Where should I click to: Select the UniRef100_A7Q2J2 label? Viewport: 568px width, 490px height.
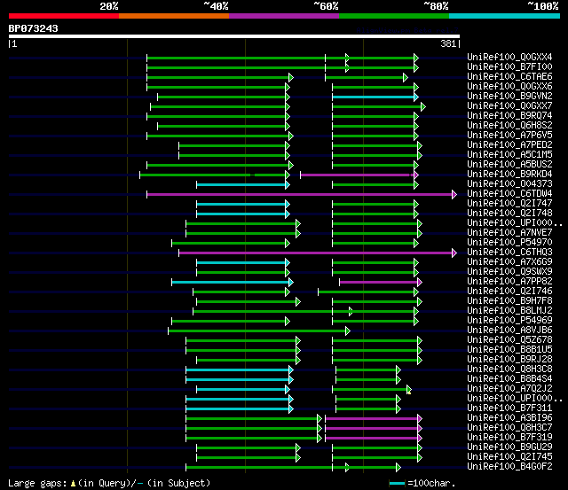(509, 389)
